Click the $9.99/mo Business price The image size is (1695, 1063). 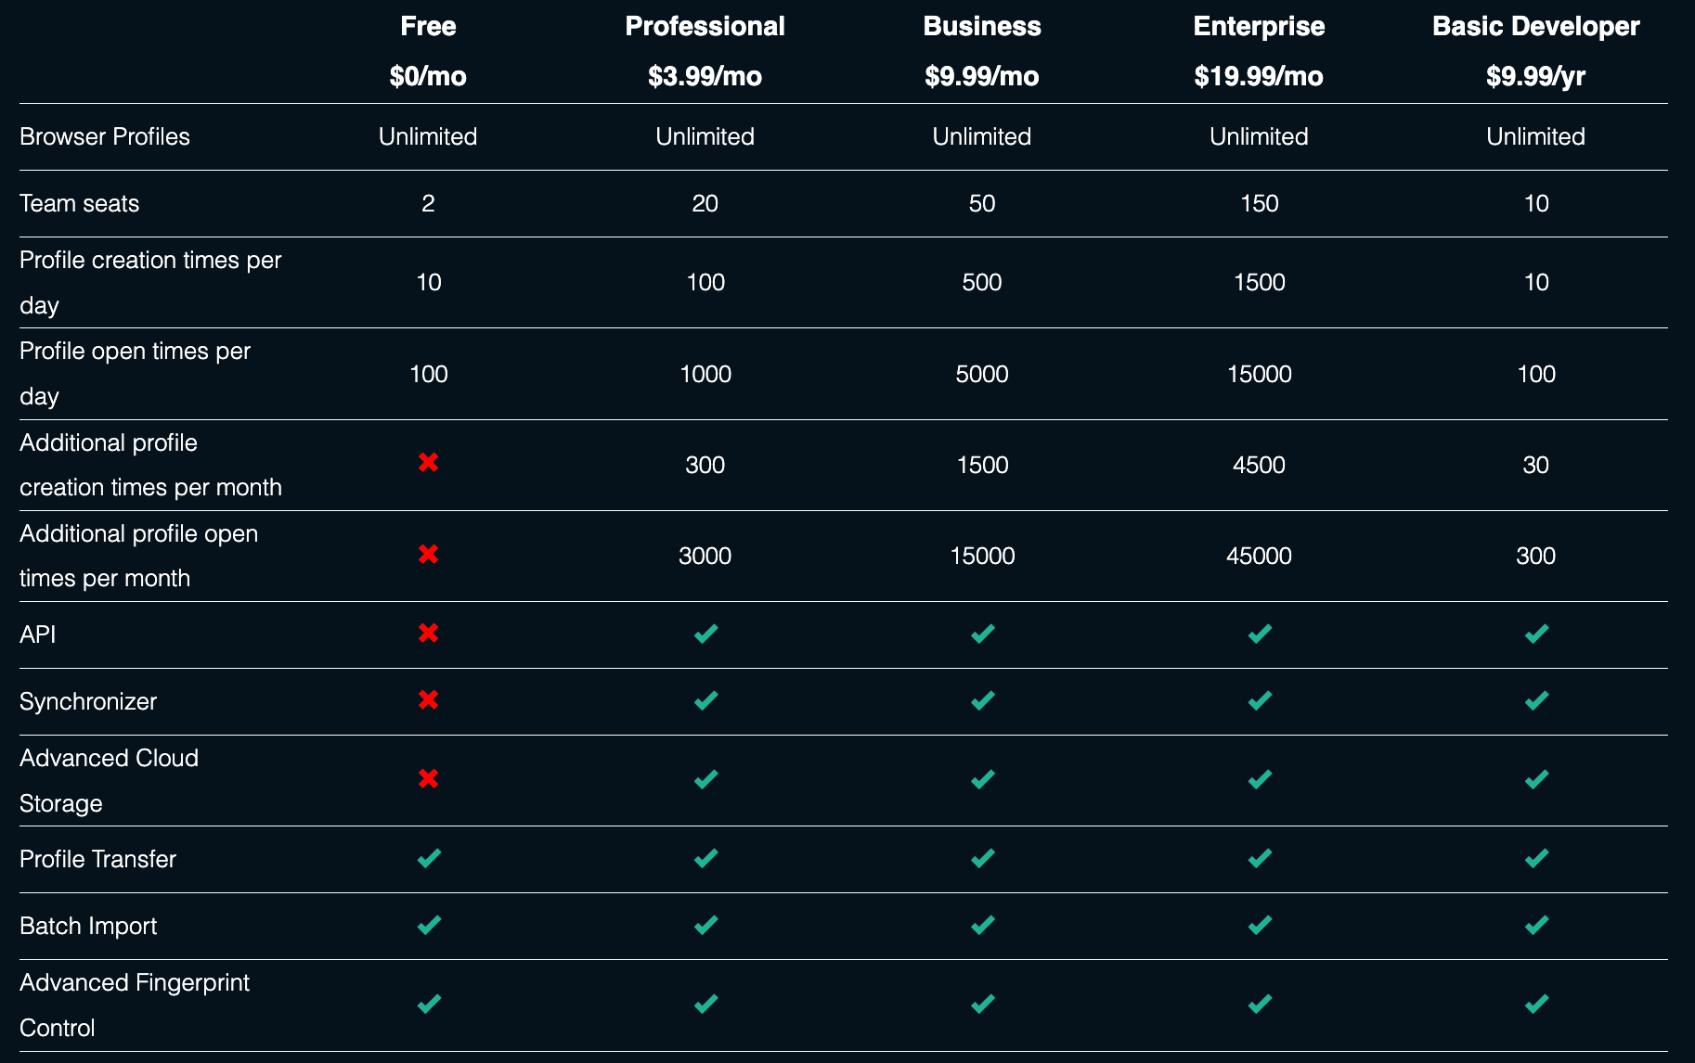coord(982,76)
